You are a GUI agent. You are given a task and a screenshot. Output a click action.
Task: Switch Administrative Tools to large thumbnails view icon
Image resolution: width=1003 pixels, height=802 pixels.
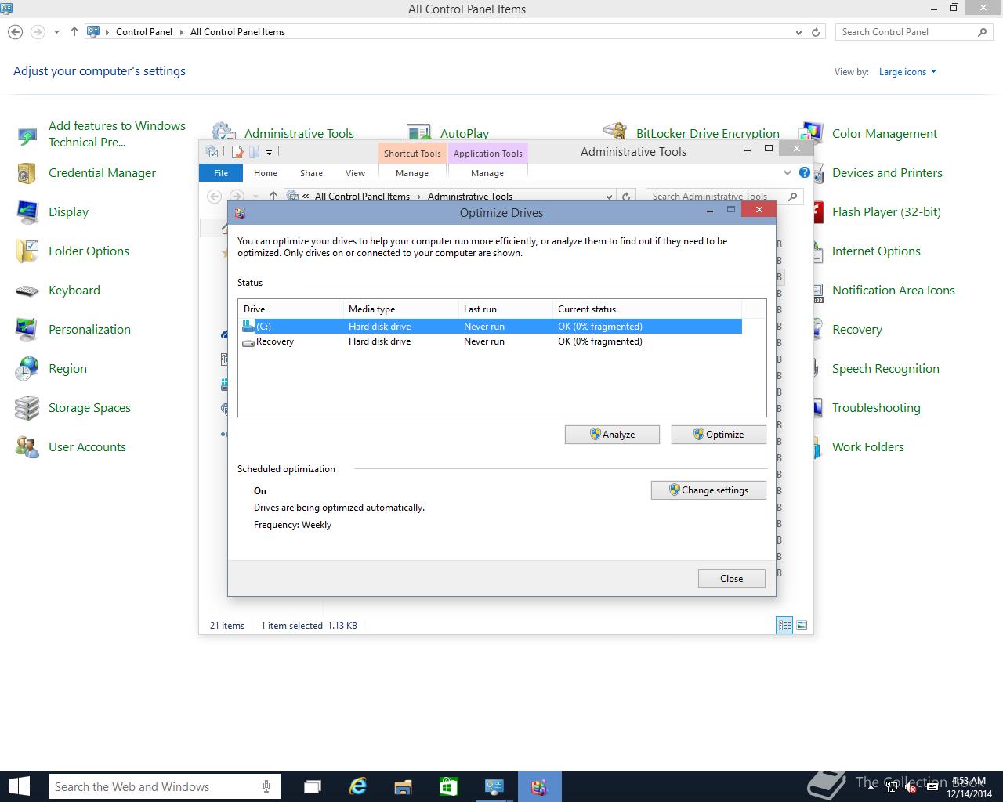pos(802,625)
